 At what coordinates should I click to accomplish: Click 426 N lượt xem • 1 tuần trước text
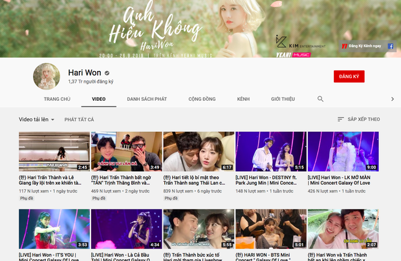coord(336,191)
